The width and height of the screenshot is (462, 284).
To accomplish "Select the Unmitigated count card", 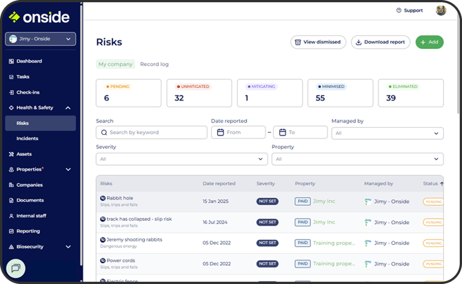I will (199, 93).
